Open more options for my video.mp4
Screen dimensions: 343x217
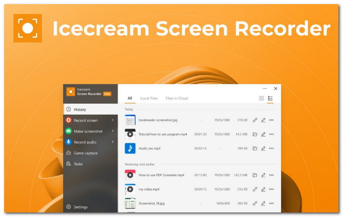[x=271, y=189]
